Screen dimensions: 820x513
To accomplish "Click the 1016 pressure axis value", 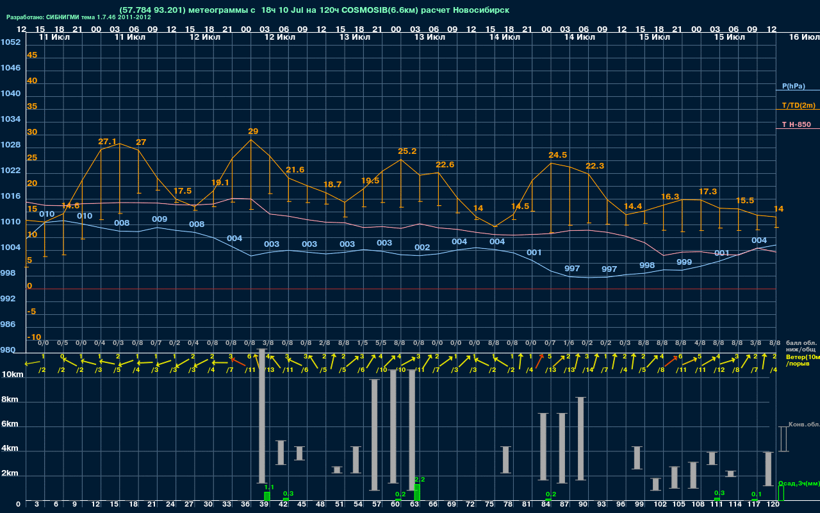I will point(10,196).
